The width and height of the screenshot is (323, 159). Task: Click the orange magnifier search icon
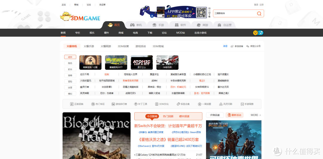(x=259, y=13)
